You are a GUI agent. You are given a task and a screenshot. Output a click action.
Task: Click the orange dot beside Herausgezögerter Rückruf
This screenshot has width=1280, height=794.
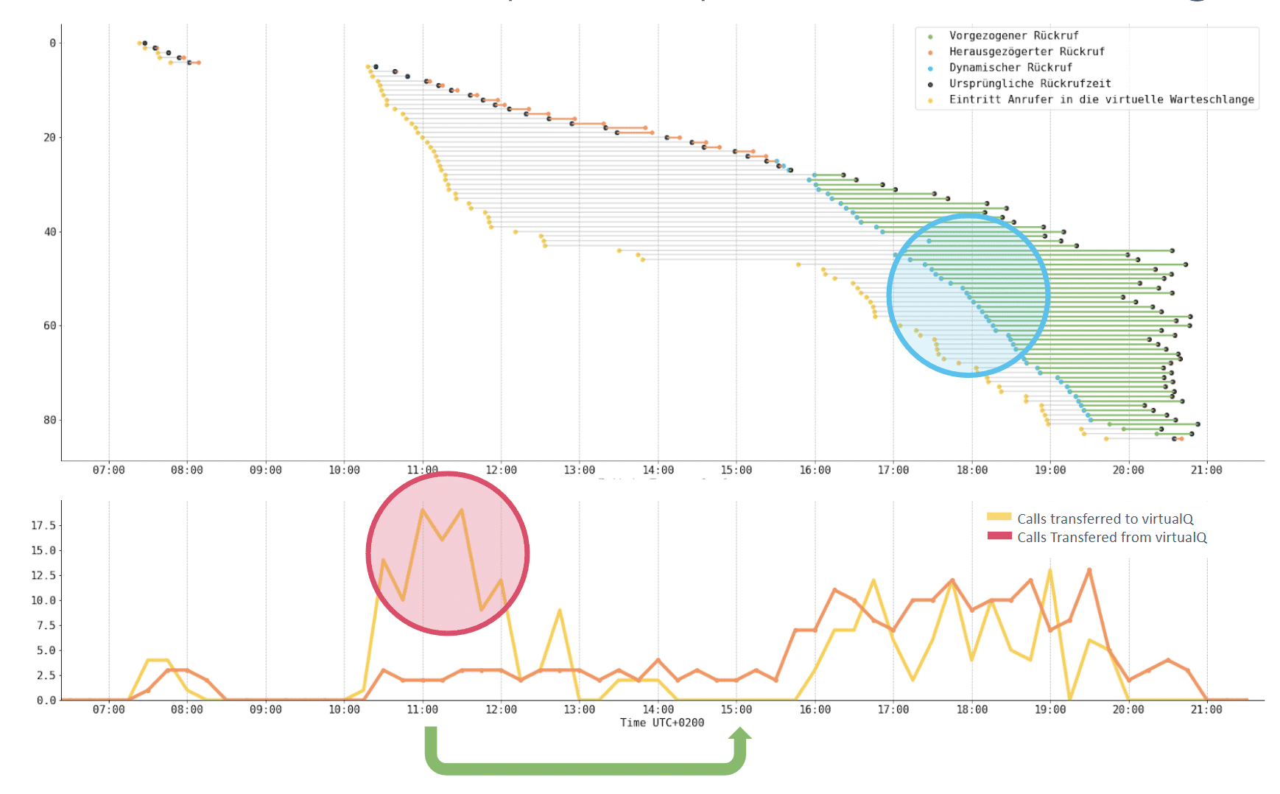tap(930, 52)
